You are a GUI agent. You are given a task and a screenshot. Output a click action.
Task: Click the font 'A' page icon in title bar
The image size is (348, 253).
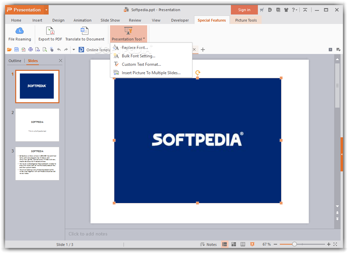(x=278, y=10)
